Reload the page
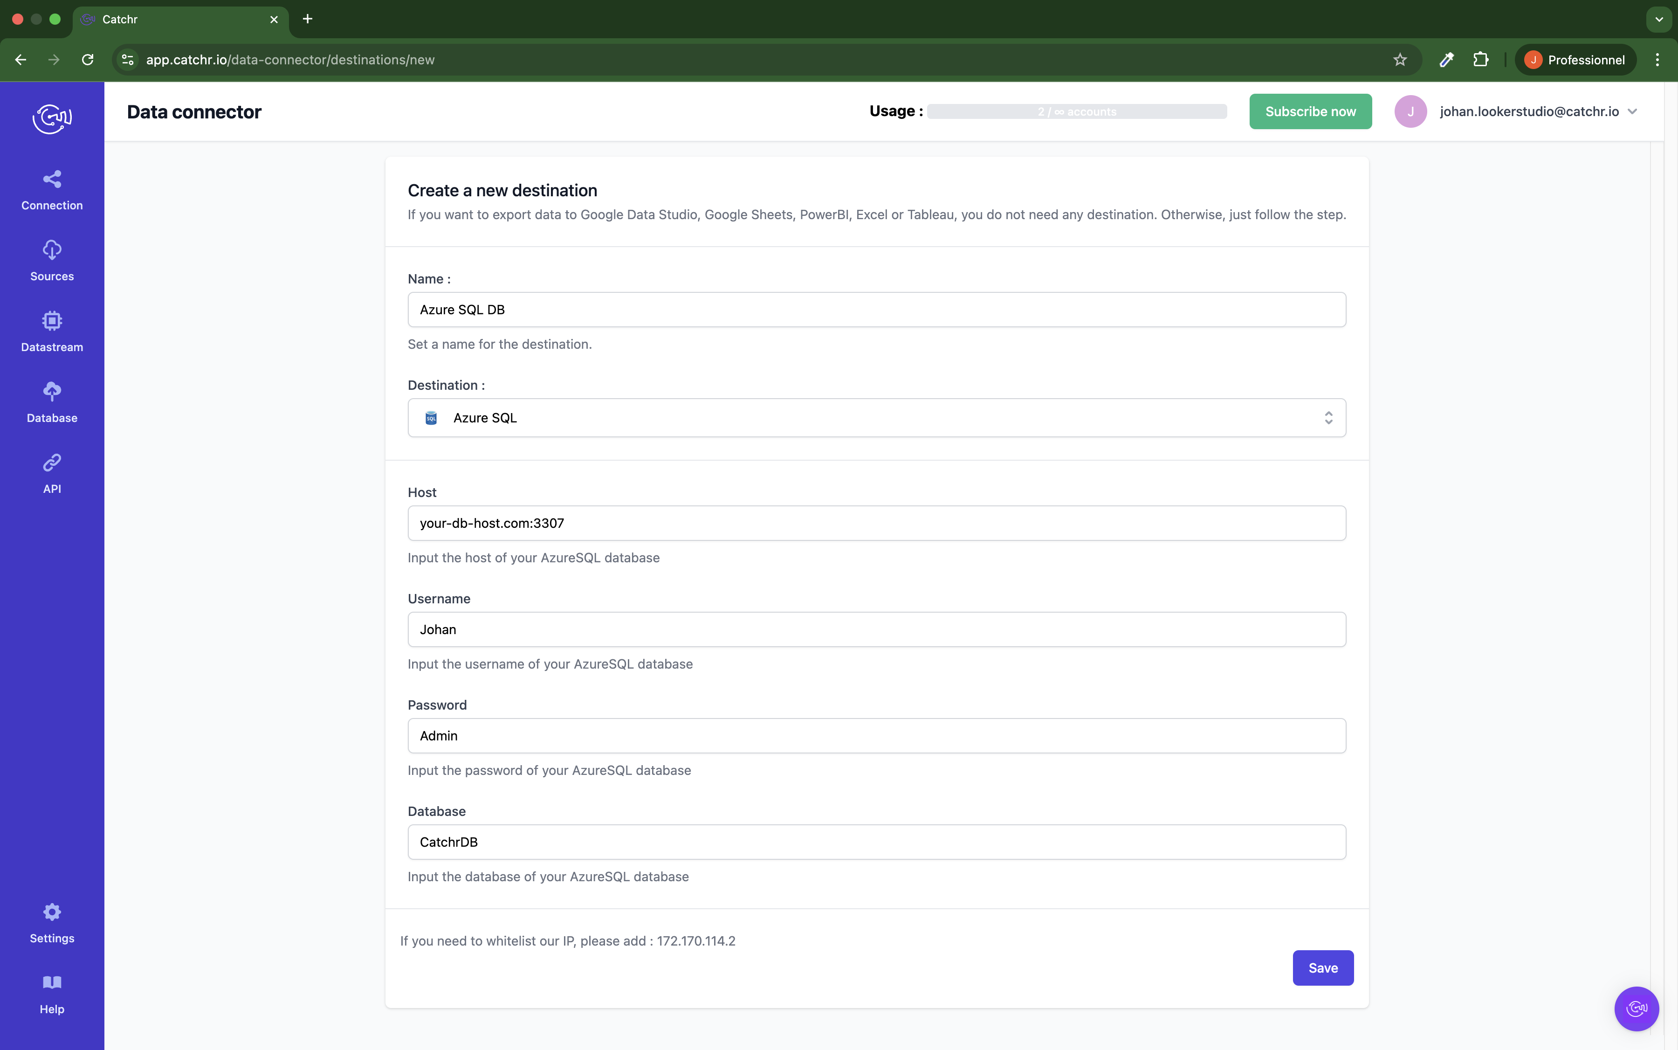 (x=88, y=60)
